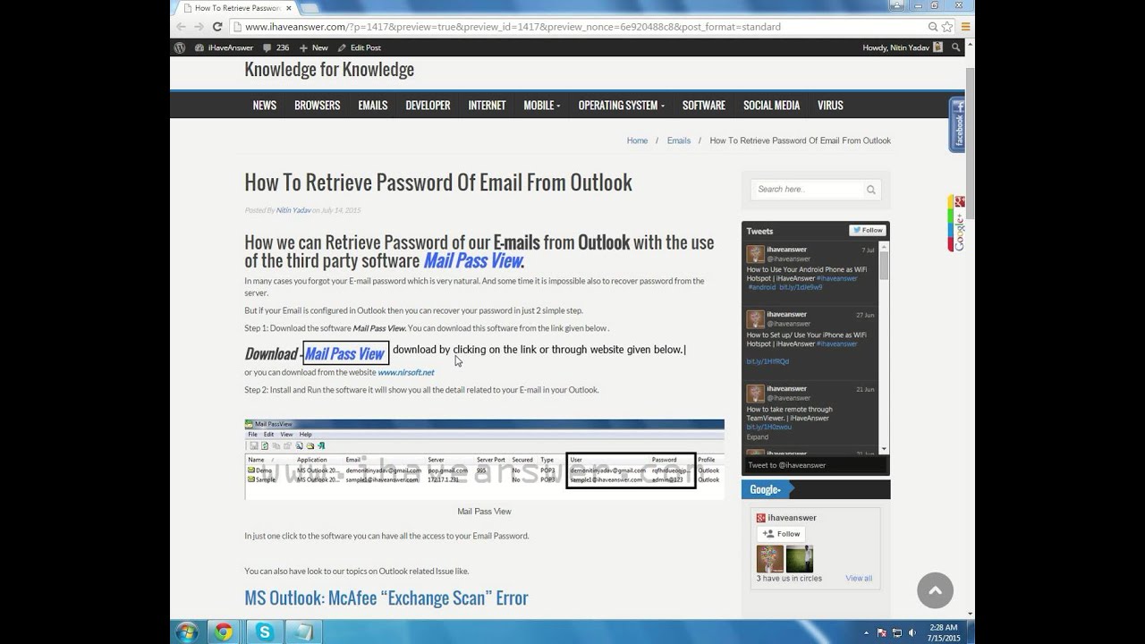Screen dimensions: 1145x644
Task: Expand the TeamViewer tweet via Expand
Action: (758, 437)
